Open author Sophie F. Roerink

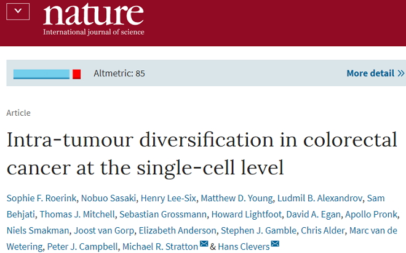(41, 198)
